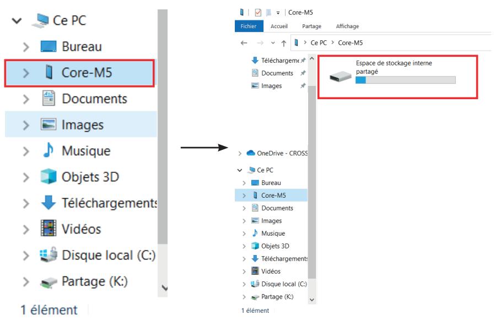
Task: Select Images label in the enlarged tree
Action: point(82,125)
